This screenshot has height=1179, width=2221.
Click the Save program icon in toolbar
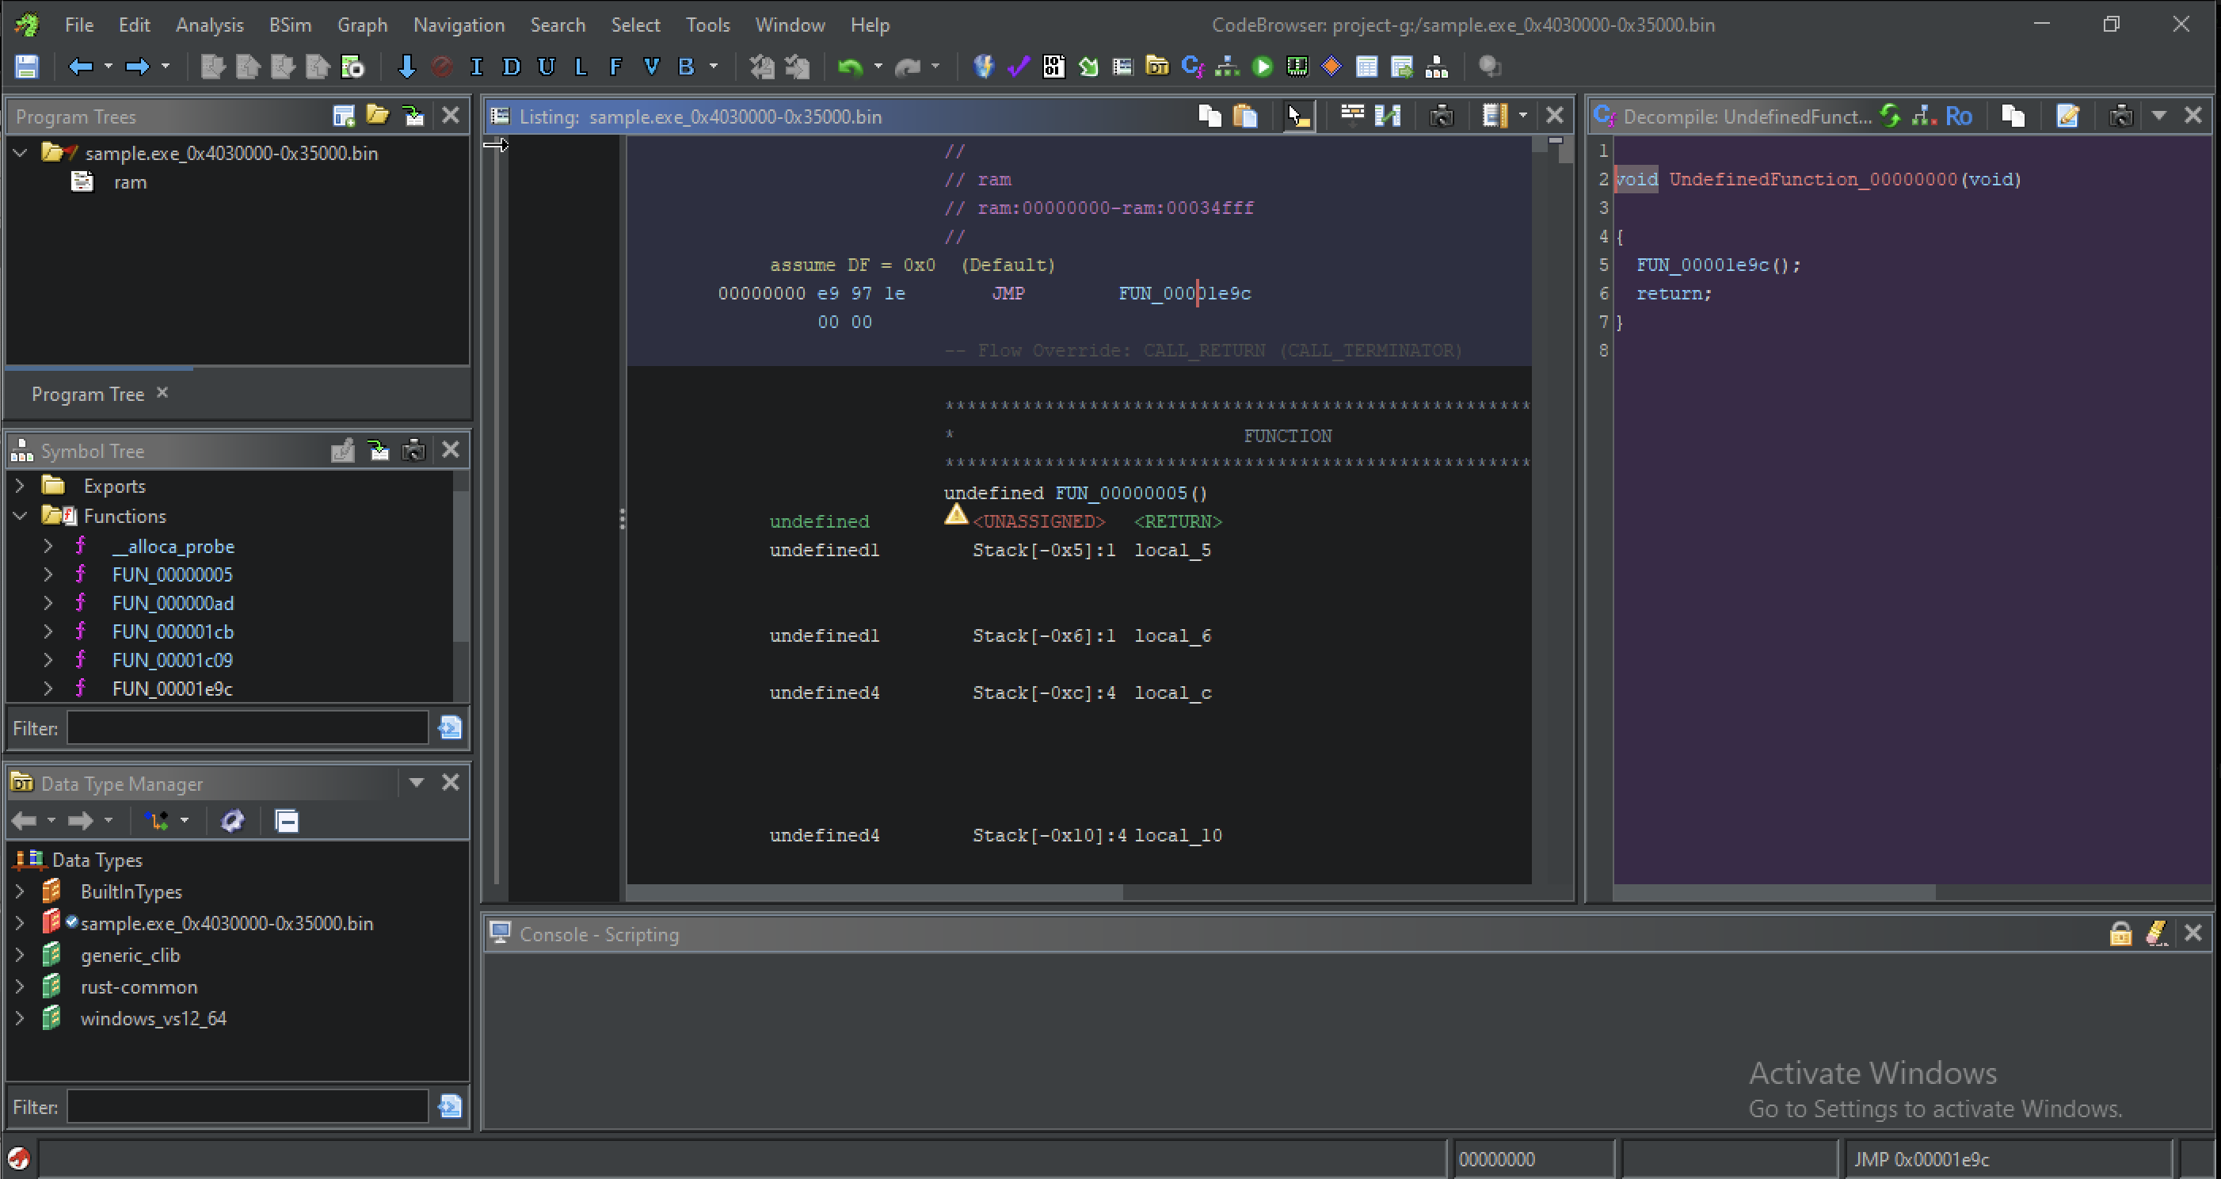27,67
